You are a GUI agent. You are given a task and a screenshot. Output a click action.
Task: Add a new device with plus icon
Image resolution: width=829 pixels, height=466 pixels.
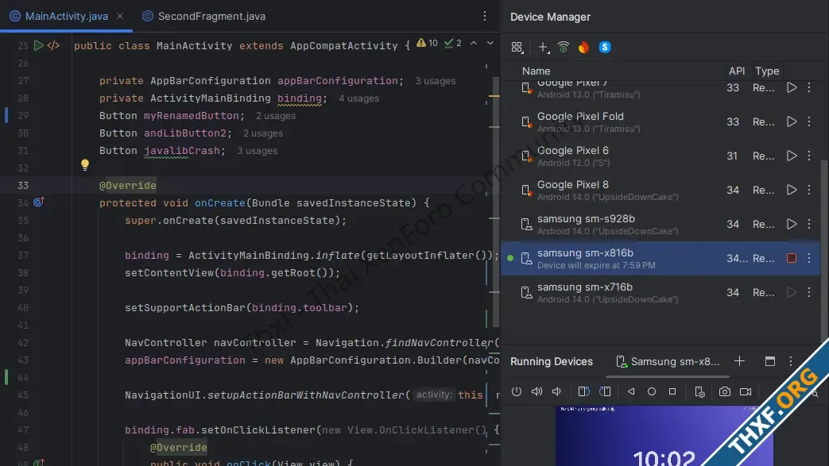[543, 48]
